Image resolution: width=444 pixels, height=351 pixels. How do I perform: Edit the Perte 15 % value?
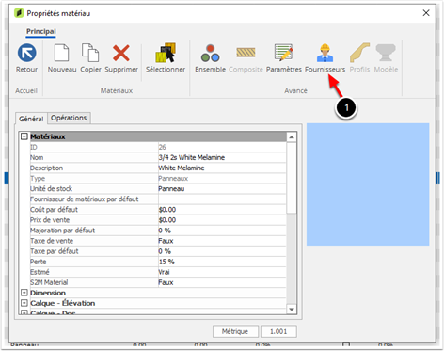(222, 262)
